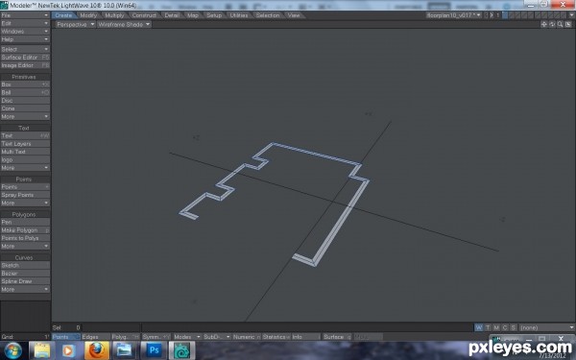The image size is (576, 360).
Task: Open Photoshop from taskbar
Action: pos(154,350)
